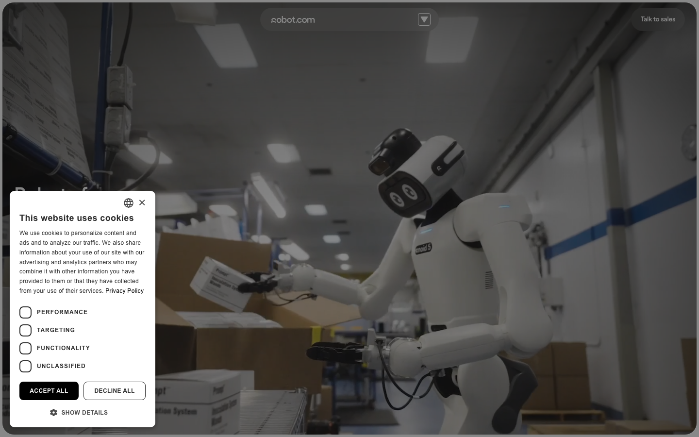This screenshot has width=699, height=437.
Task: Click the Decline All button
Action: click(x=115, y=391)
